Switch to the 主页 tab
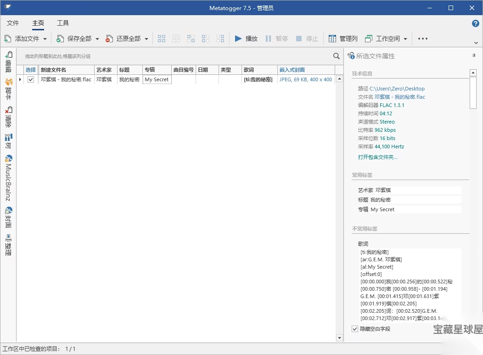Screen dimensions: 483x355 click(38, 23)
